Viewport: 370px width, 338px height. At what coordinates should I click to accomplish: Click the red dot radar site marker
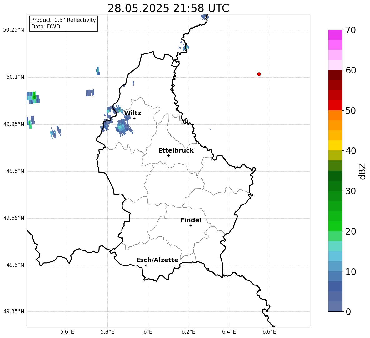tap(259, 74)
